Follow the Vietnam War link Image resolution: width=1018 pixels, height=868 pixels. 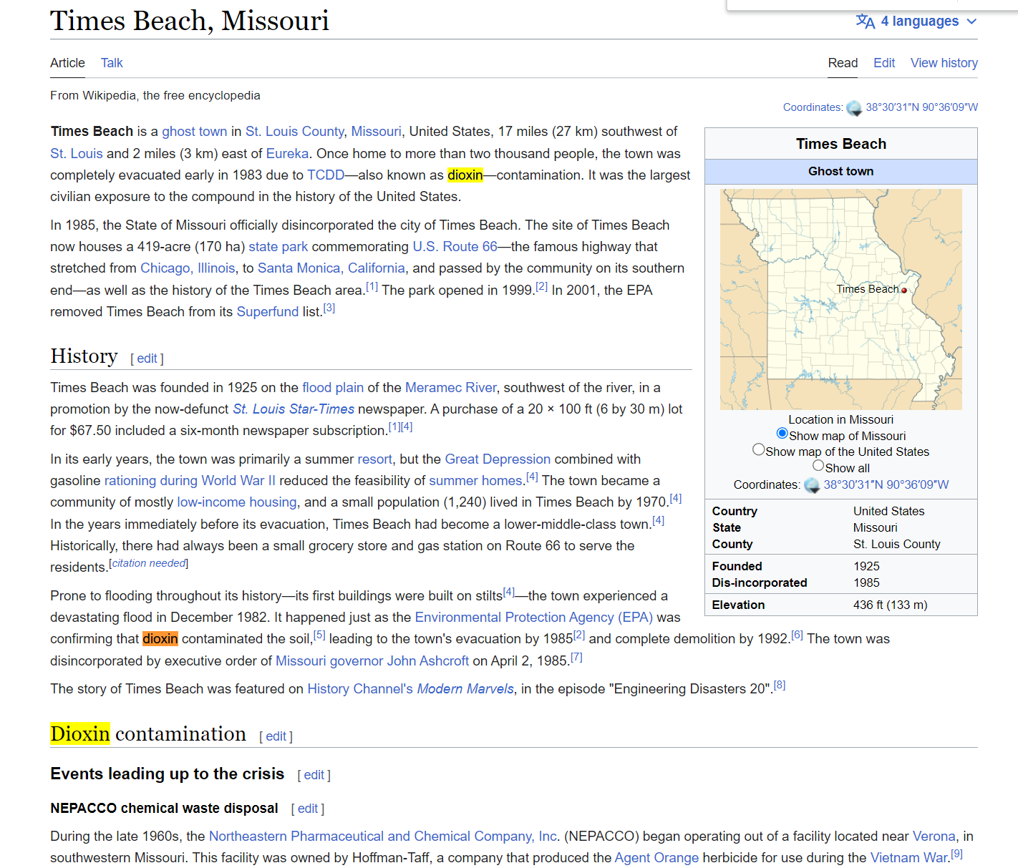click(x=908, y=858)
